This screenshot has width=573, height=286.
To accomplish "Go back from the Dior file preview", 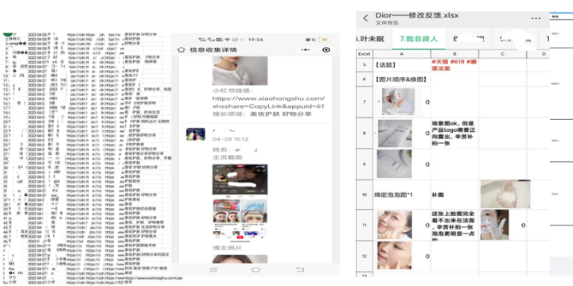I will point(365,18).
